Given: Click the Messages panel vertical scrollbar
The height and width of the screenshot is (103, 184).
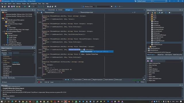Looking at the screenshot, I should click(x=182, y=92).
